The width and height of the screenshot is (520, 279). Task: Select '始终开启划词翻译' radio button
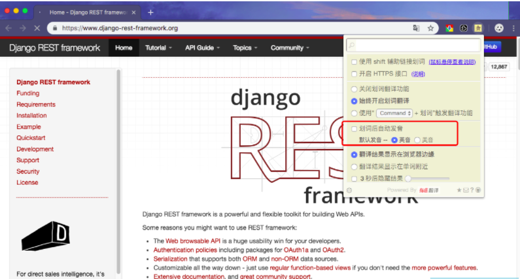point(354,101)
